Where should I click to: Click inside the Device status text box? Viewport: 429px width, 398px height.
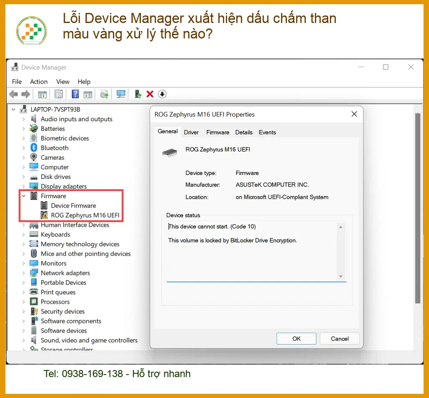256,251
